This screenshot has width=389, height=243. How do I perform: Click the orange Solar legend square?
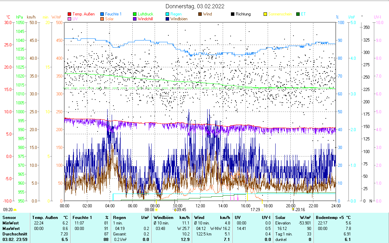(102, 19)
